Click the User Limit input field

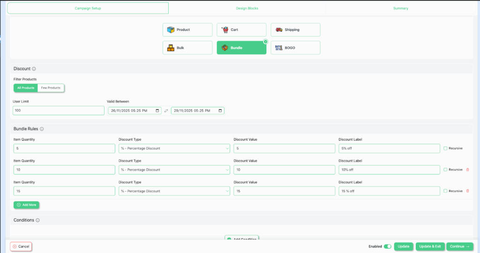point(59,111)
